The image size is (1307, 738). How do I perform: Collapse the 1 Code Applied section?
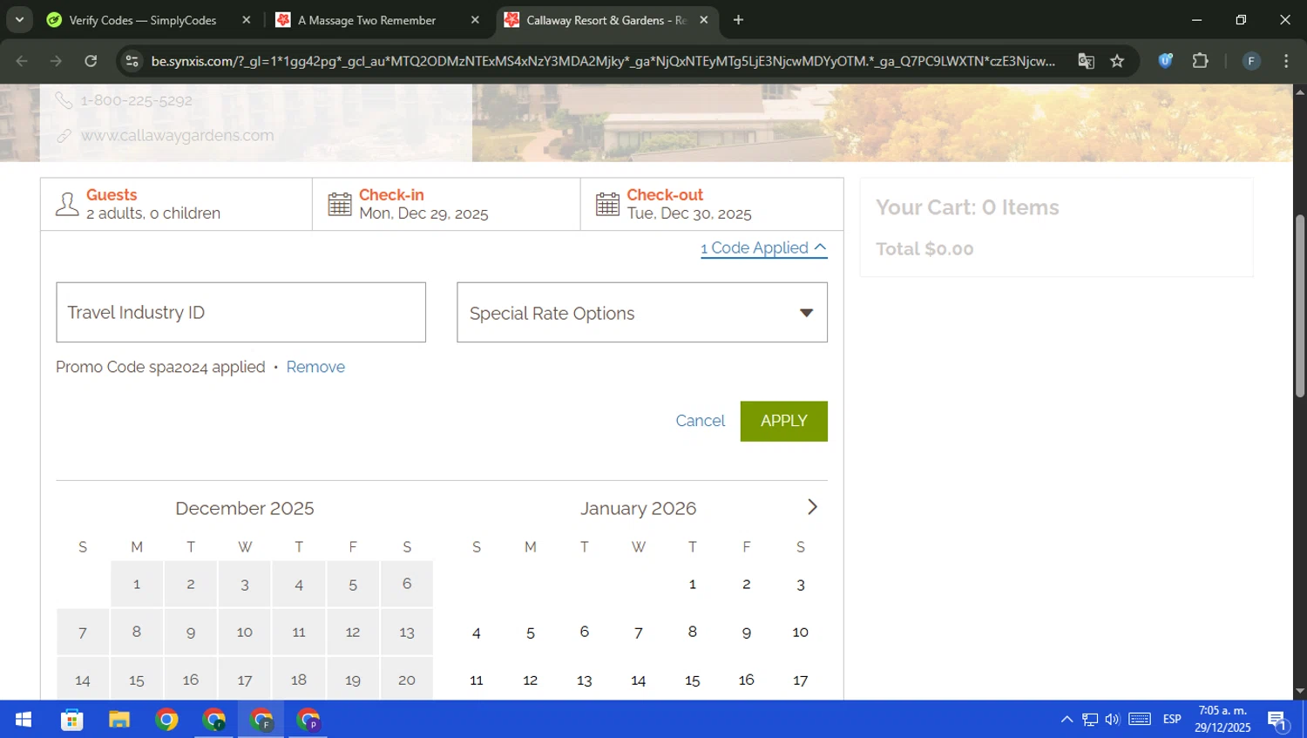(x=763, y=248)
